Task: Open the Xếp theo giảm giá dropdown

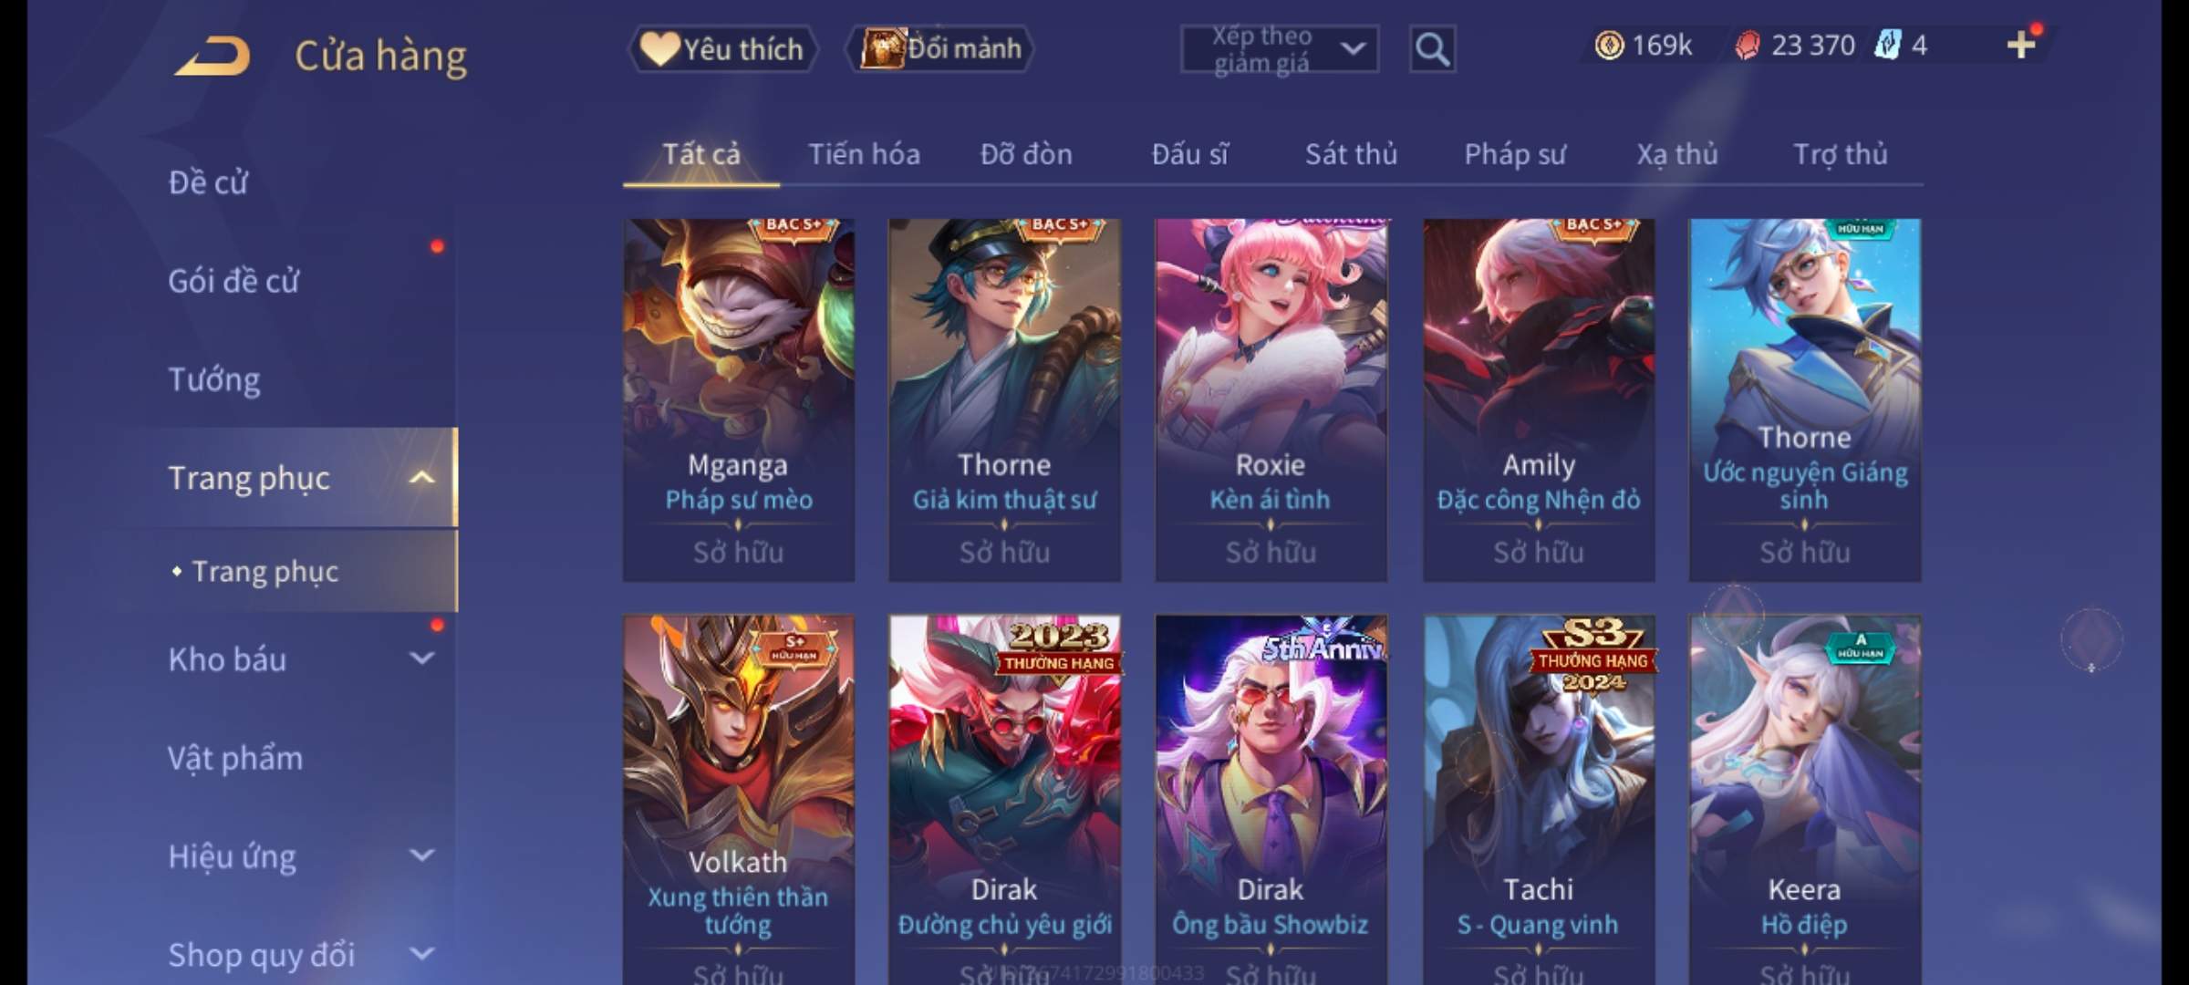Action: coord(1280,49)
